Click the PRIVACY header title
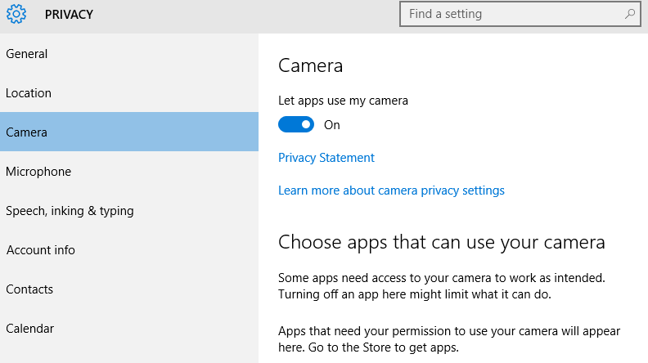Viewport: 648px width, 363px height. coord(69,15)
